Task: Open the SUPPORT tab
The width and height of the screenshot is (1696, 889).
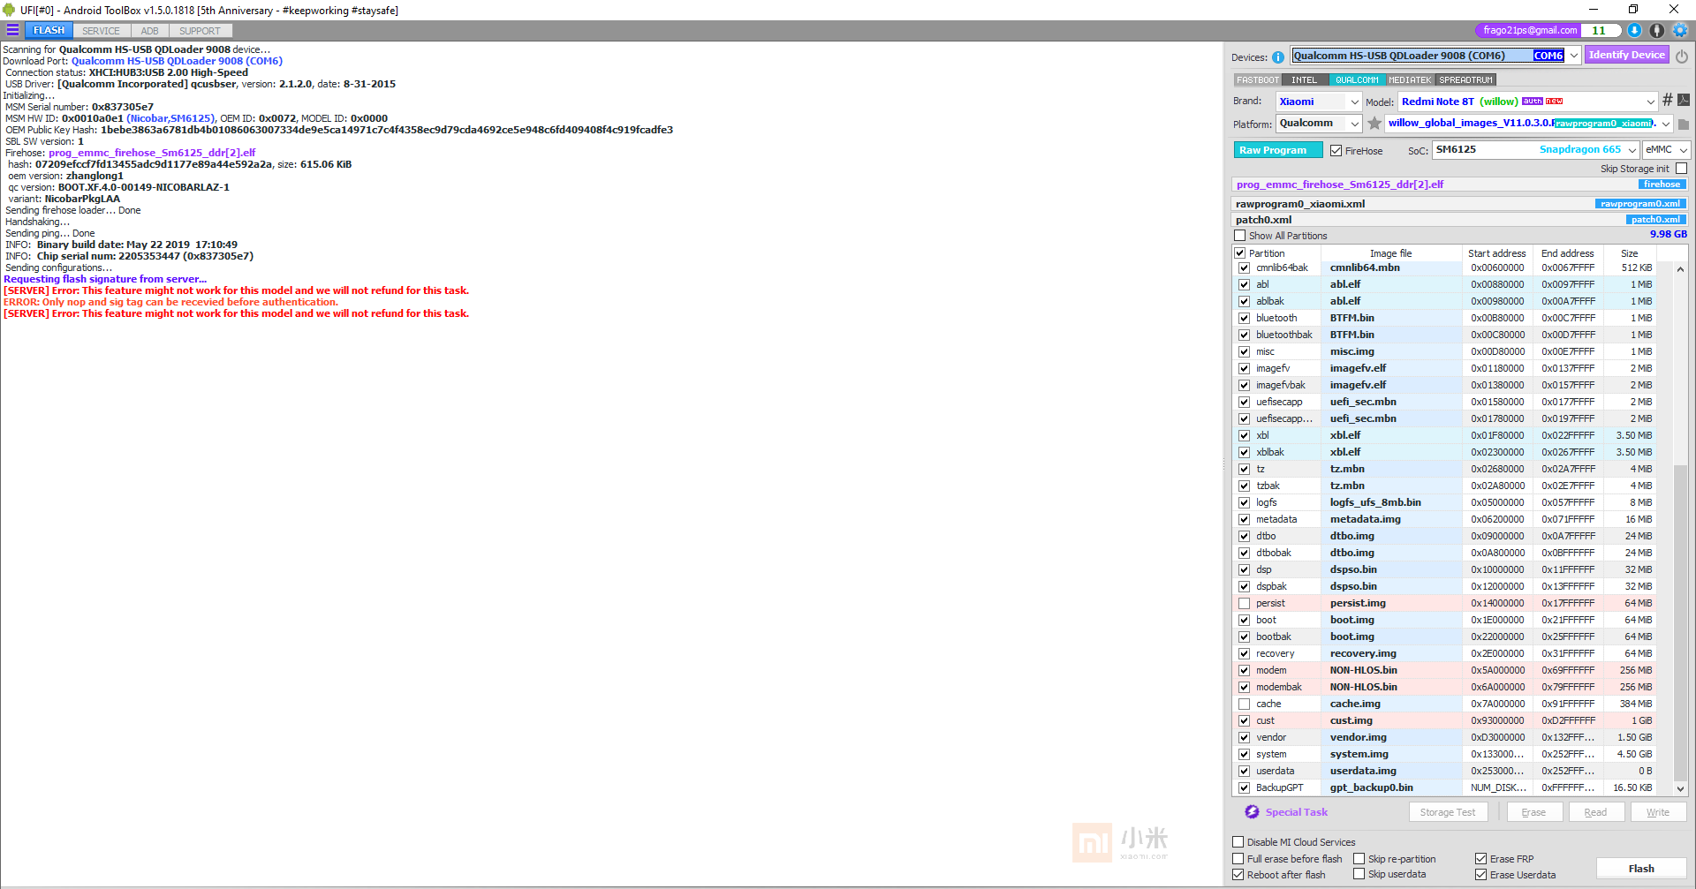Action: 201,31
